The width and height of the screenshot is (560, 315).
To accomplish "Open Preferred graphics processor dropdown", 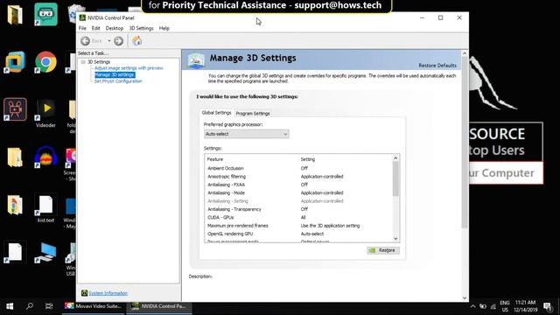I will [247, 134].
